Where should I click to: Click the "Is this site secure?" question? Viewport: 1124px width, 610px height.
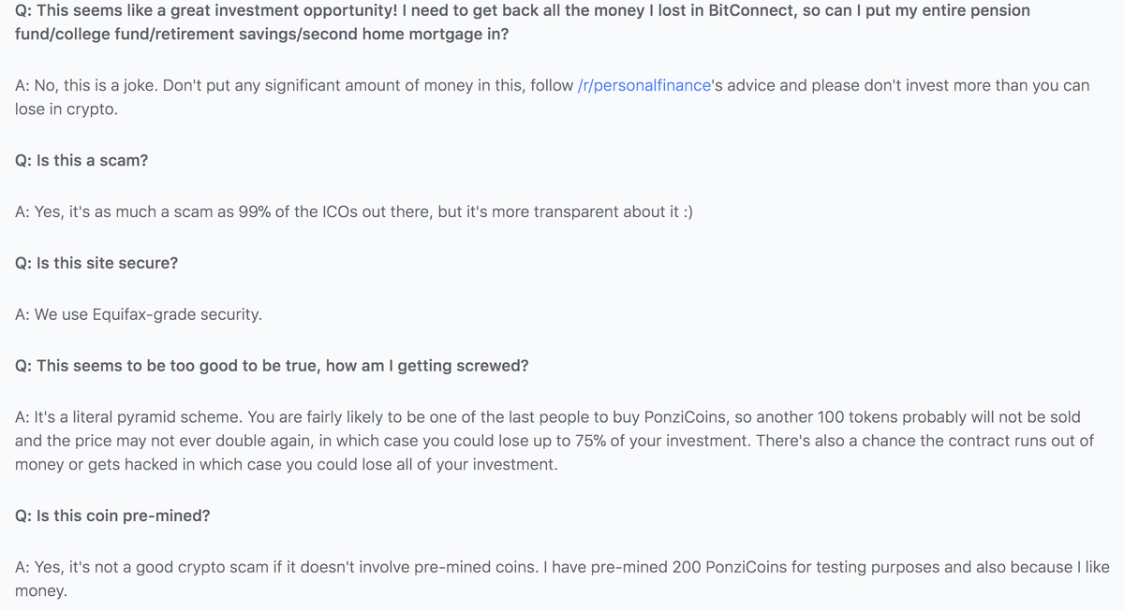point(96,263)
